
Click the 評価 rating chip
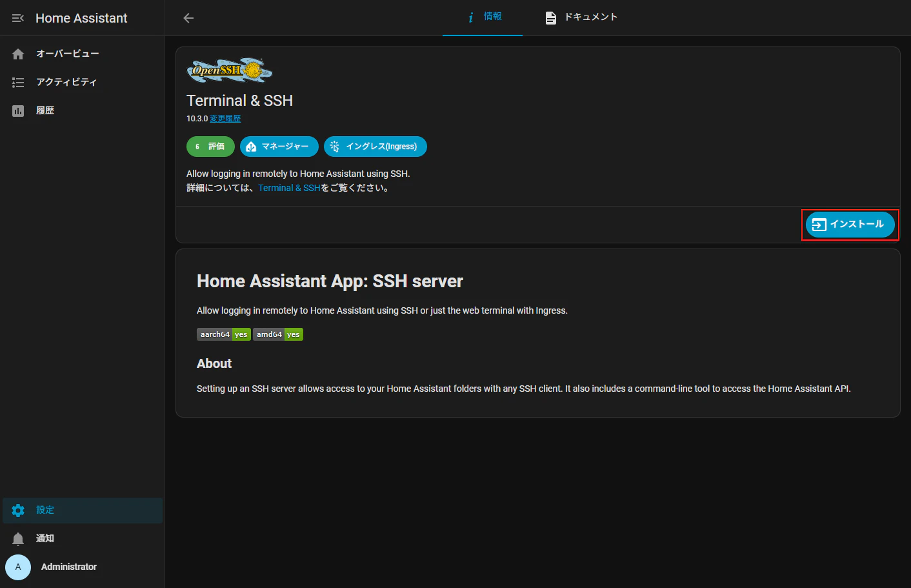[x=210, y=147]
